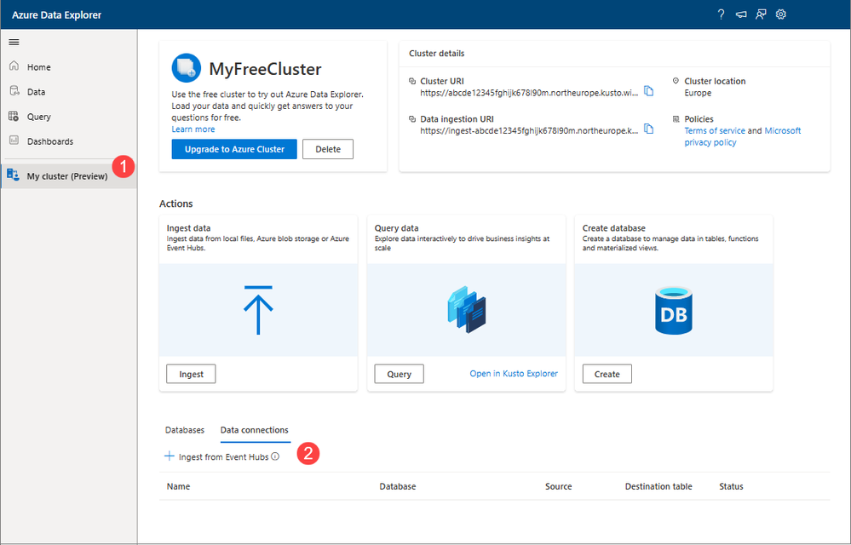Click the MyFreeCluster logo icon
Image resolution: width=851 pixels, height=545 pixels.
coord(187,68)
